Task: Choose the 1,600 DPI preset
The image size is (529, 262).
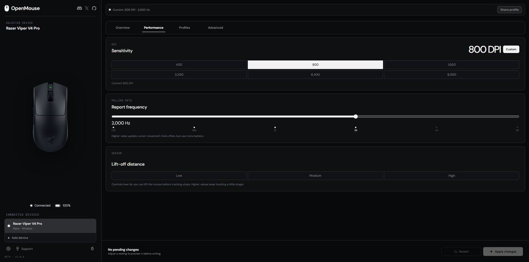Action: click(451, 65)
